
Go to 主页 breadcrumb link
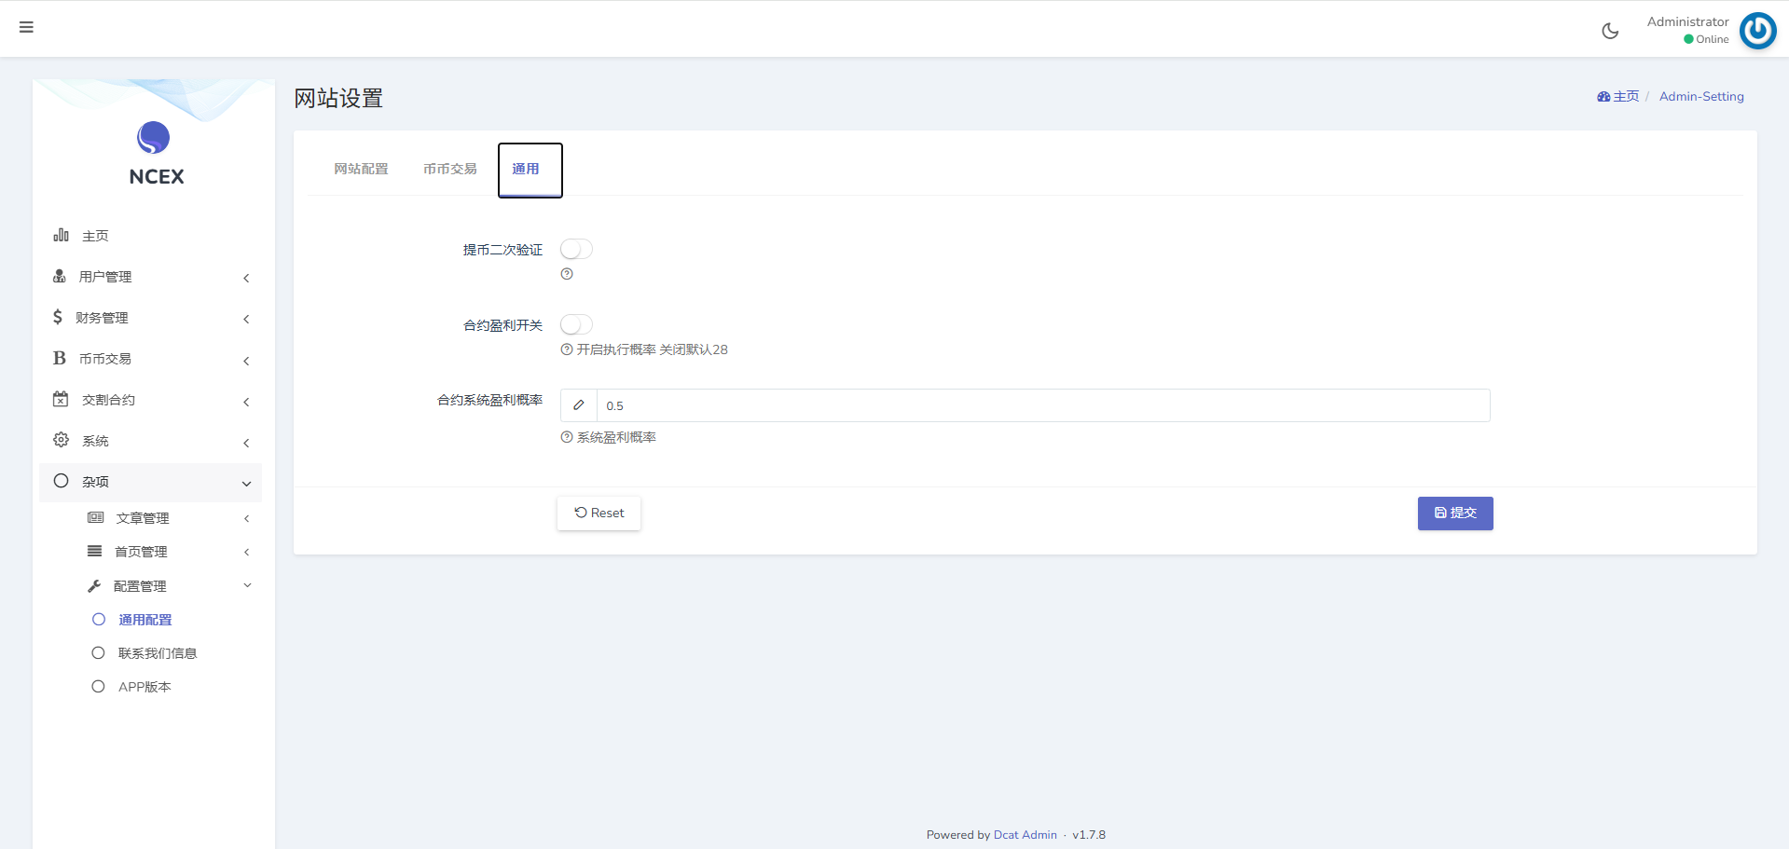[1626, 97]
